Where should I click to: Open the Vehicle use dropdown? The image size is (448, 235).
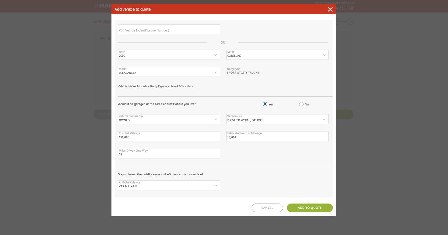point(277,119)
